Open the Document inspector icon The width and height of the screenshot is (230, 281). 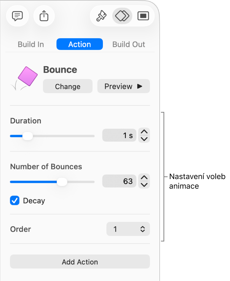[143, 16]
